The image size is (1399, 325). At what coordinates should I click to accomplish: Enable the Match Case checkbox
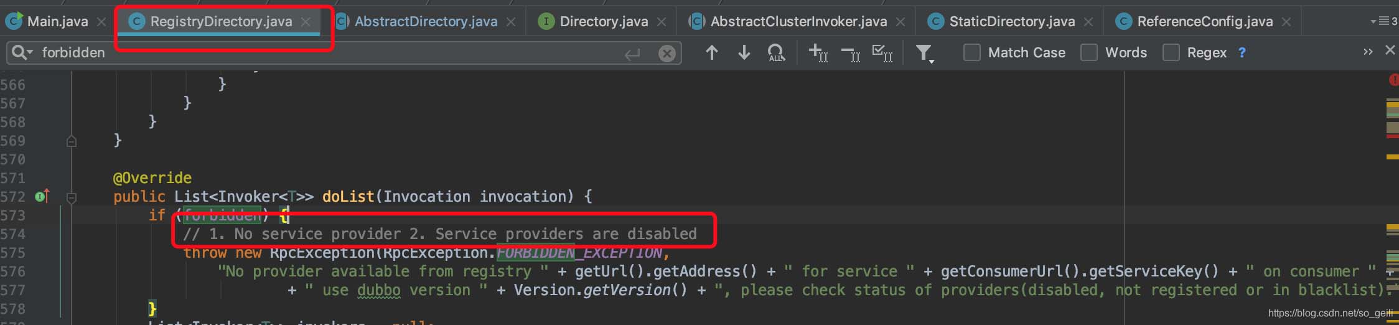(971, 52)
